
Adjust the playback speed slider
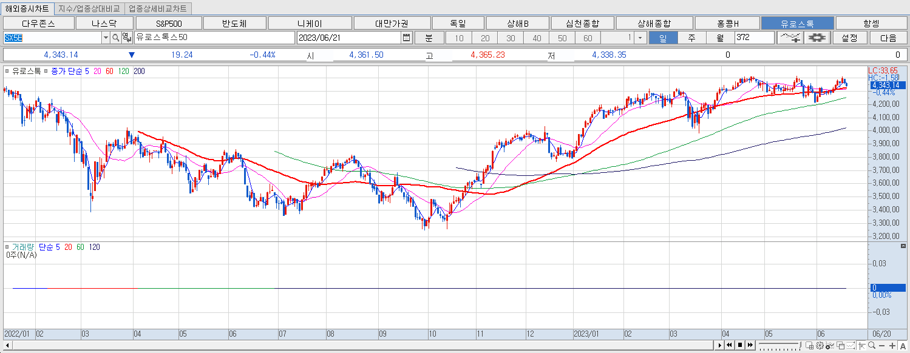(779, 345)
